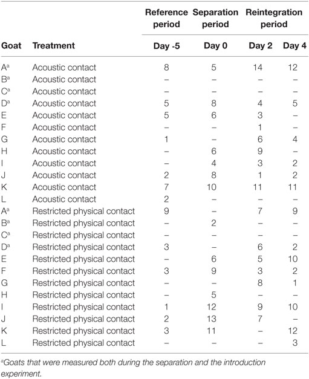Click the Day 4 subheader
Image resolution: width=309 pixels, height=379 pixels.
click(x=294, y=46)
